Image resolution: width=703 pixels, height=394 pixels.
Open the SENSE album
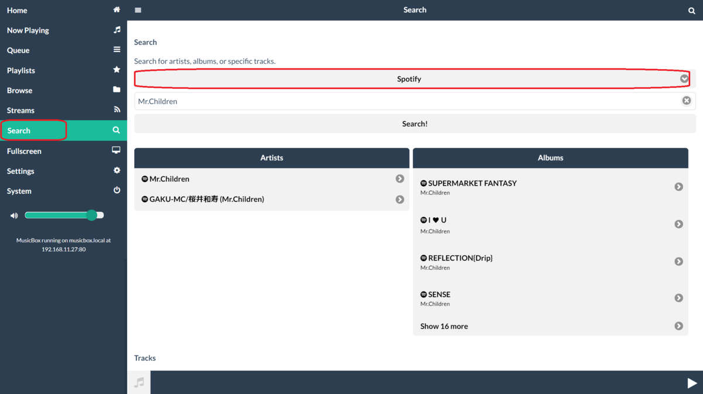pyautogui.click(x=550, y=298)
